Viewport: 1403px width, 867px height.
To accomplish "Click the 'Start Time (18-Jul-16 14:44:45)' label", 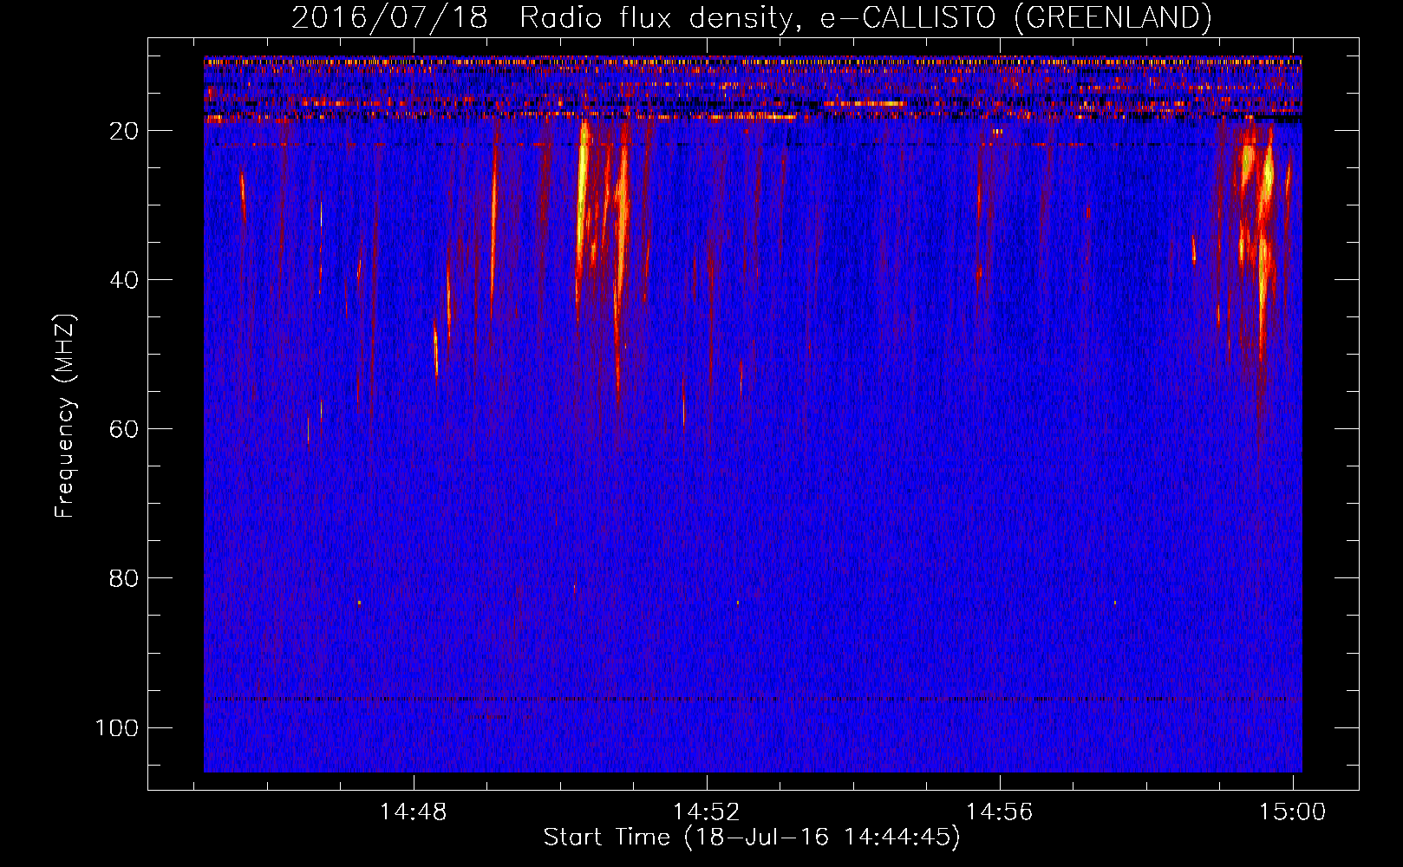I will (752, 838).
